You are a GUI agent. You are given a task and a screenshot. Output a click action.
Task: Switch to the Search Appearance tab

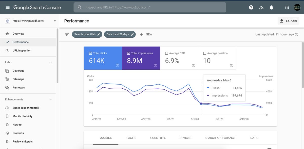coord(220,138)
